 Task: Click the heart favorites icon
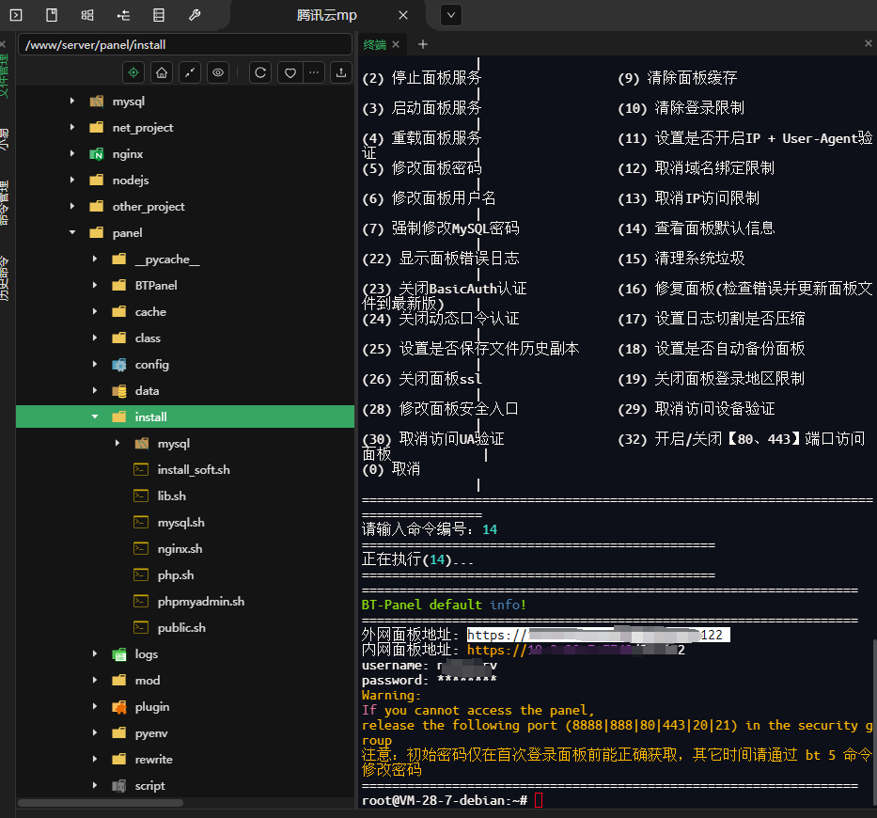(x=290, y=72)
